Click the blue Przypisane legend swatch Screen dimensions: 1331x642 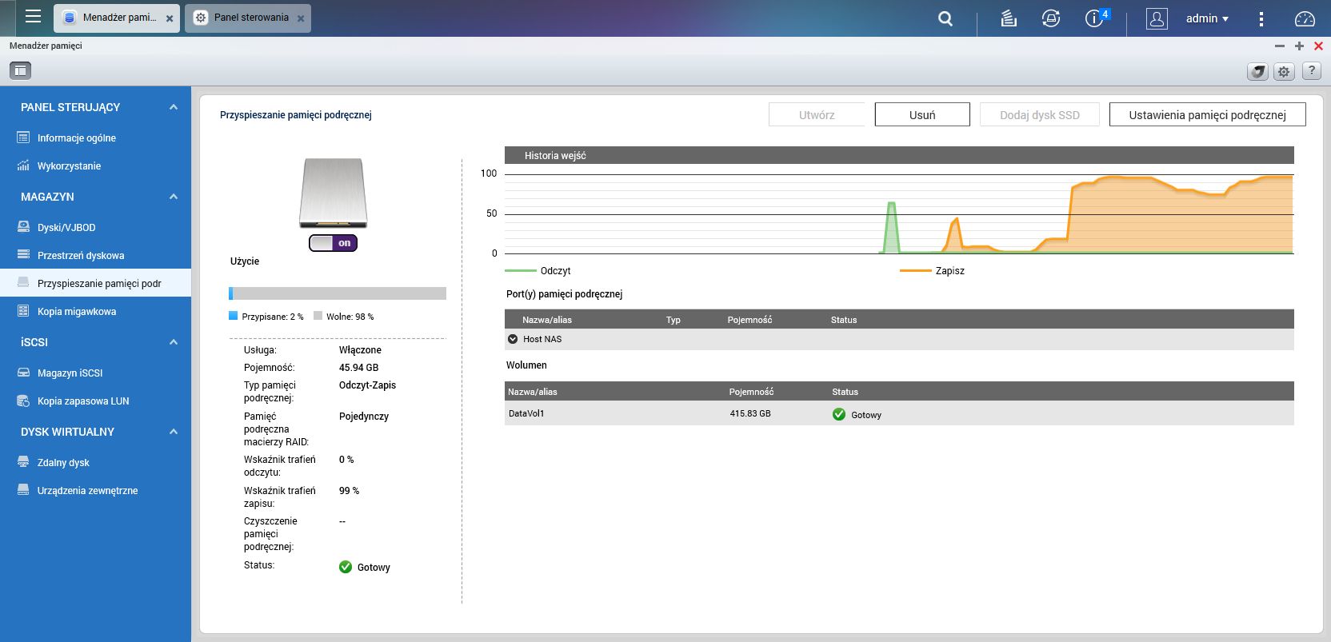tap(234, 316)
